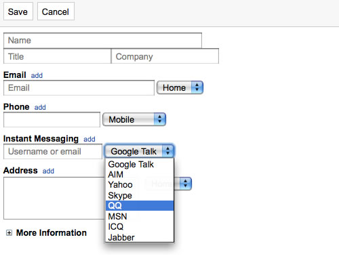This screenshot has width=339, height=271.
Task: Pick Jabber at the list bottom
Action: click(x=140, y=237)
